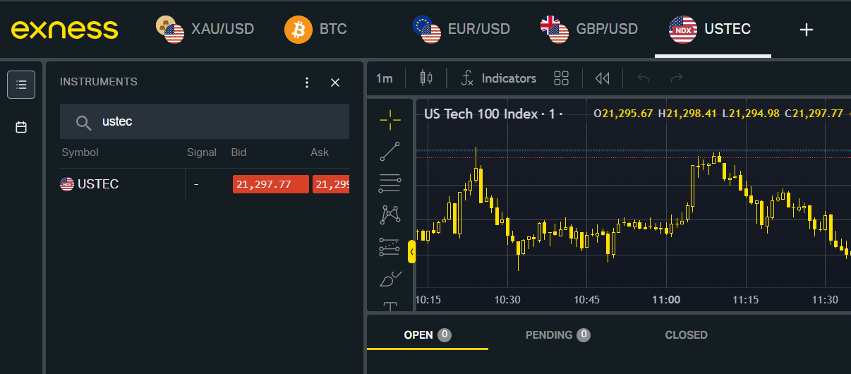This screenshot has height=374, width=851.
Task: Toggle the instruments list panel
Action: tap(21, 85)
